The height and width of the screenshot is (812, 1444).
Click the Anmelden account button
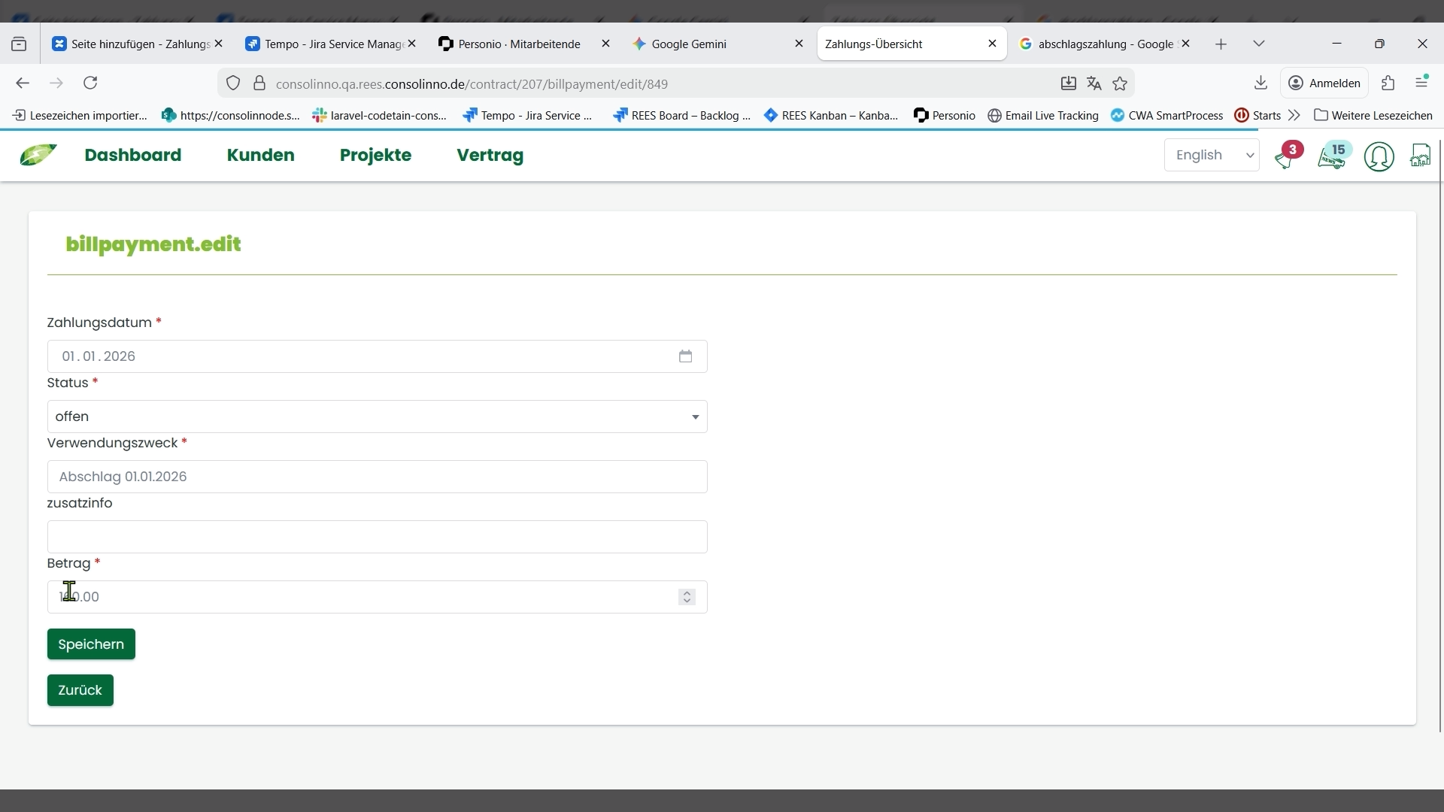point(1324,83)
